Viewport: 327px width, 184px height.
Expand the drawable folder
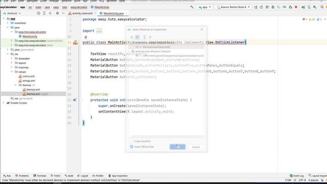coord(12,58)
